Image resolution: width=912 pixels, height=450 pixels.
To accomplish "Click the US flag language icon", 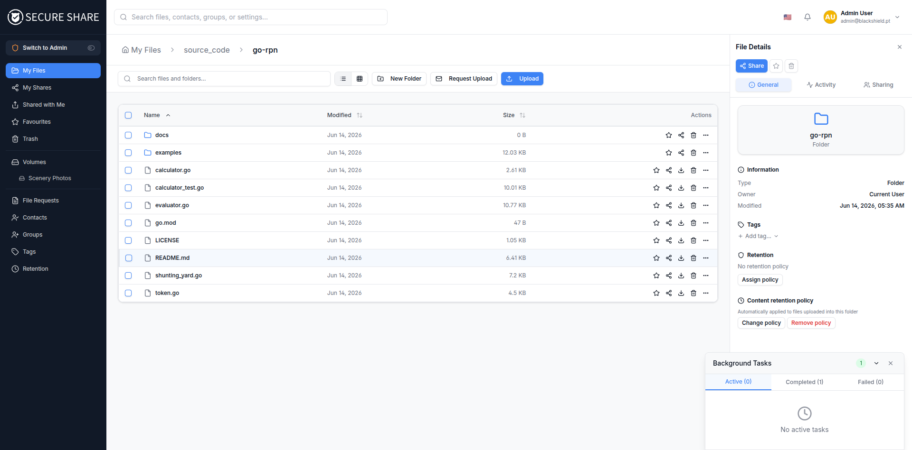I will pos(788,17).
